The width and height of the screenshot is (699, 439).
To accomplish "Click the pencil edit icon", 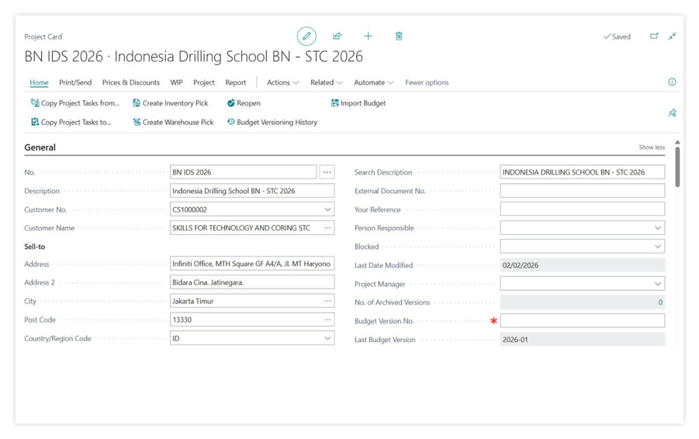I will 306,36.
